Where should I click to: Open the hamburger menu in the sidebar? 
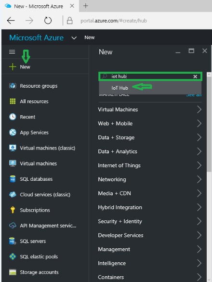point(12,52)
